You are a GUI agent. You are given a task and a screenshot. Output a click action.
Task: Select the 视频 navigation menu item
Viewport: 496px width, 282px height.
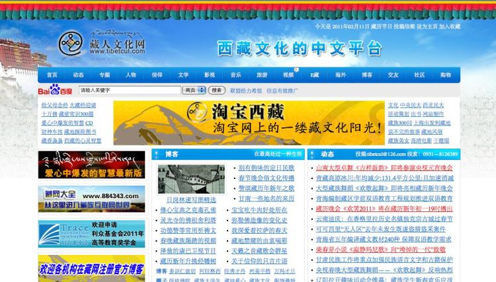pos(288,75)
